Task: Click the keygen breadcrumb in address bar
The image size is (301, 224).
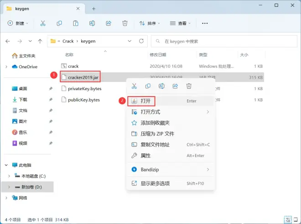Action: click(88, 41)
